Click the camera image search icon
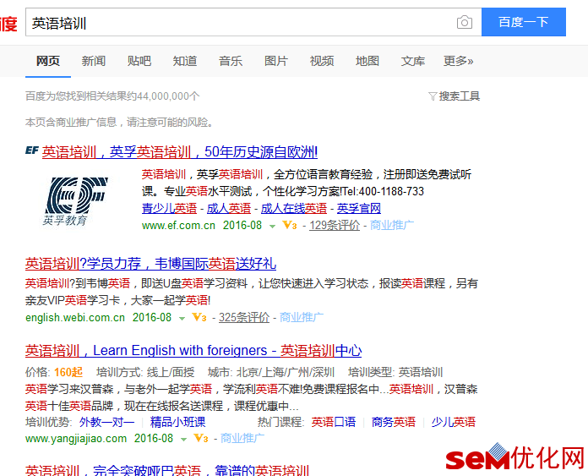588x476 pixels. [x=465, y=23]
